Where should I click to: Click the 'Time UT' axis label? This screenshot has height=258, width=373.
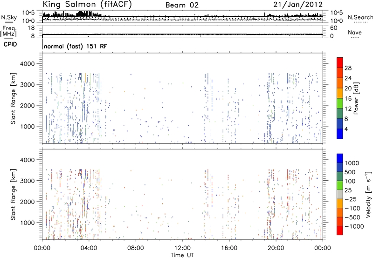point(182,255)
